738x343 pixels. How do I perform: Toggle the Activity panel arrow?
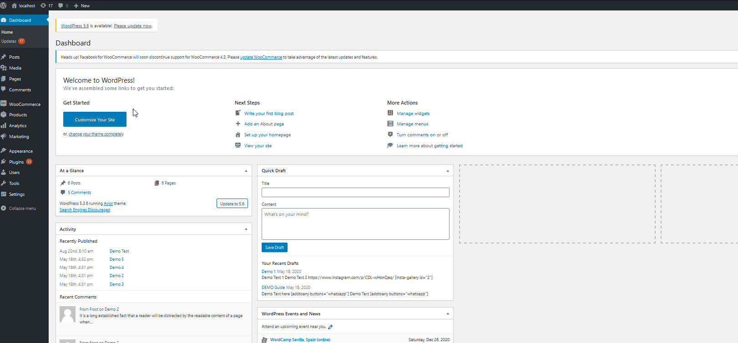tap(246, 229)
